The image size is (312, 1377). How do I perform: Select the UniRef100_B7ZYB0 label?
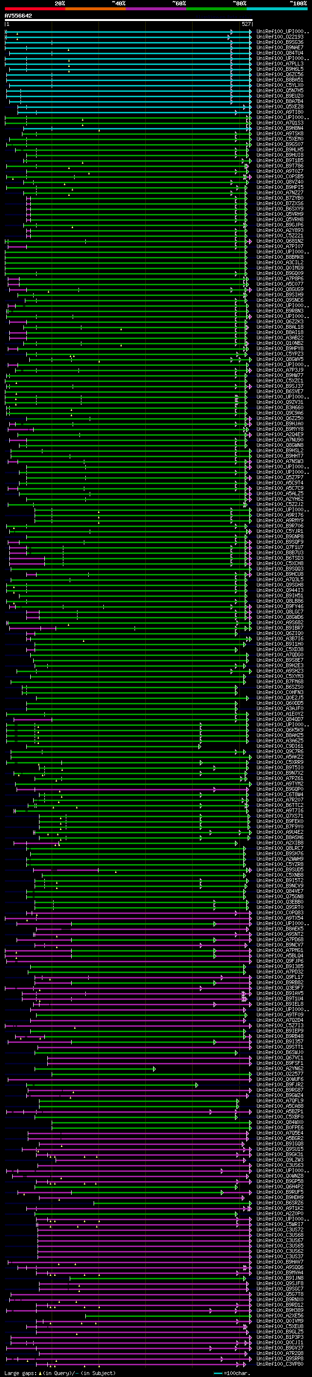click(280, 198)
